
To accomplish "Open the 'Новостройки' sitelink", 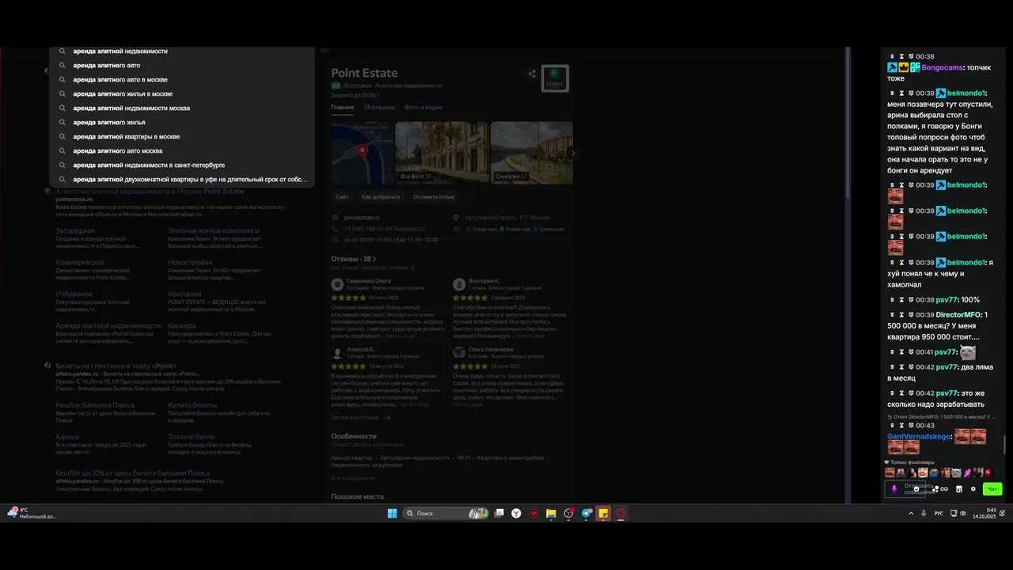I will click(x=190, y=262).
